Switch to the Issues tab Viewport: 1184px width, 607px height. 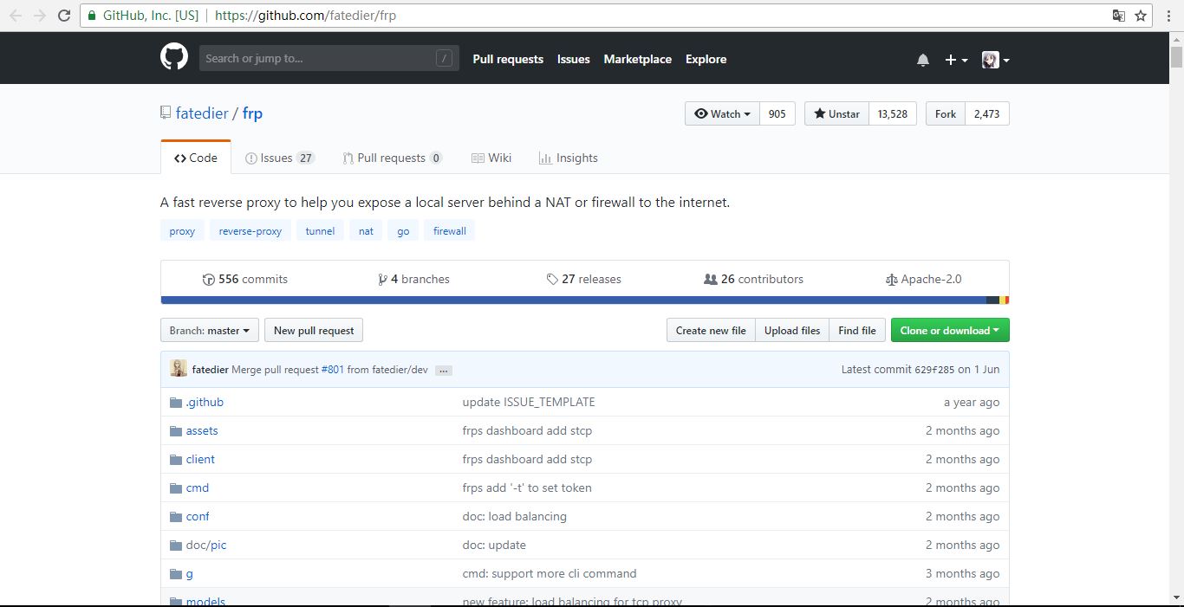279,158
